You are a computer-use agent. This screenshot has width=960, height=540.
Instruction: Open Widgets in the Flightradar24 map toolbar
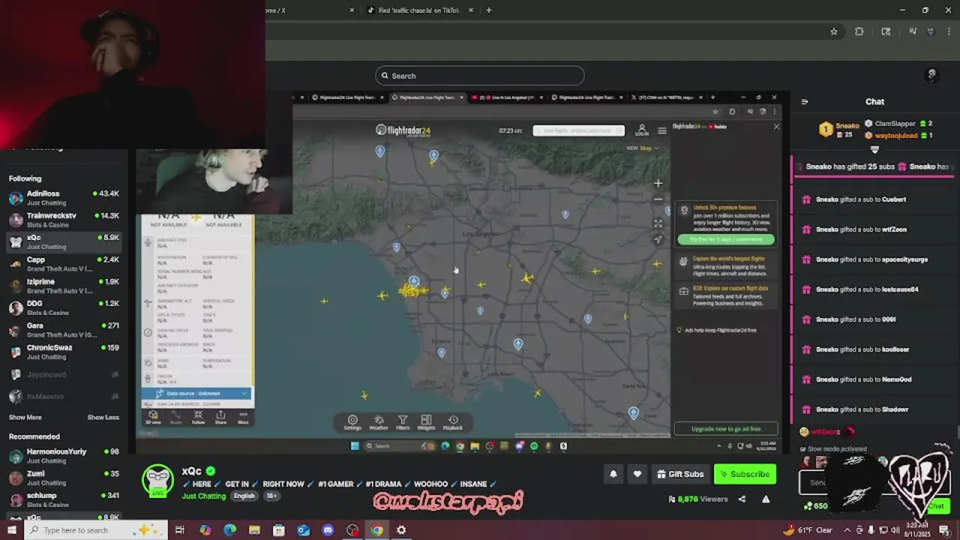426,422
